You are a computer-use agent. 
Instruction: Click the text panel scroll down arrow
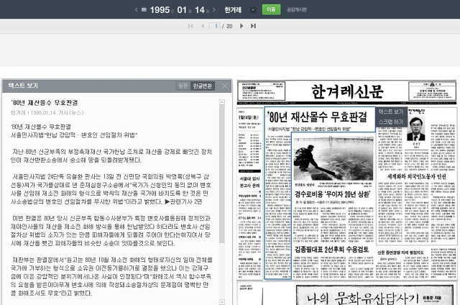pyautogui.click(x=222, y=302)
